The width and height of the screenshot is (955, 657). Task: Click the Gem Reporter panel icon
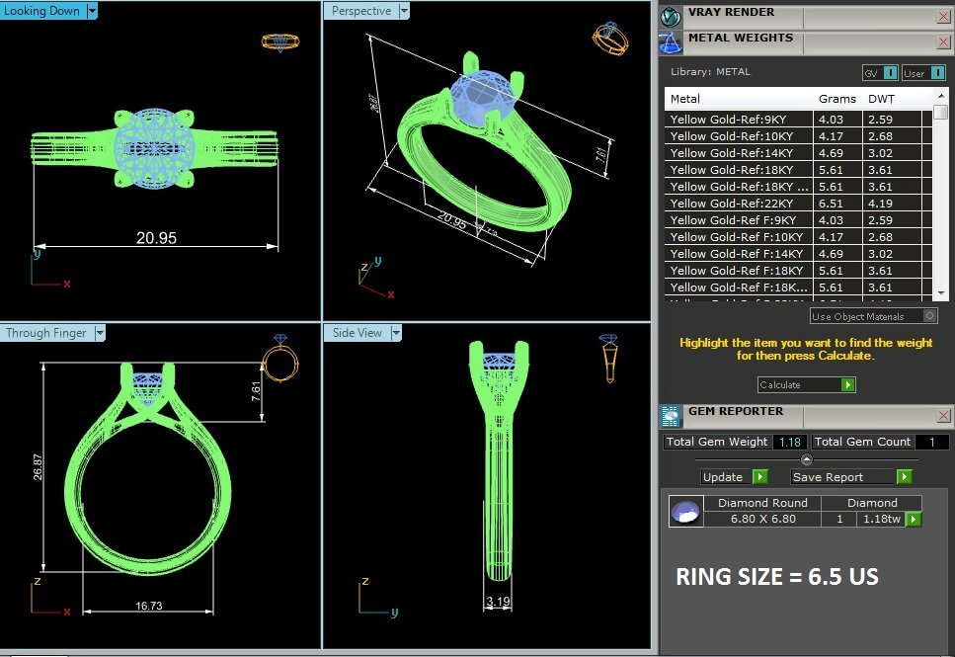[x=672, y=415]
